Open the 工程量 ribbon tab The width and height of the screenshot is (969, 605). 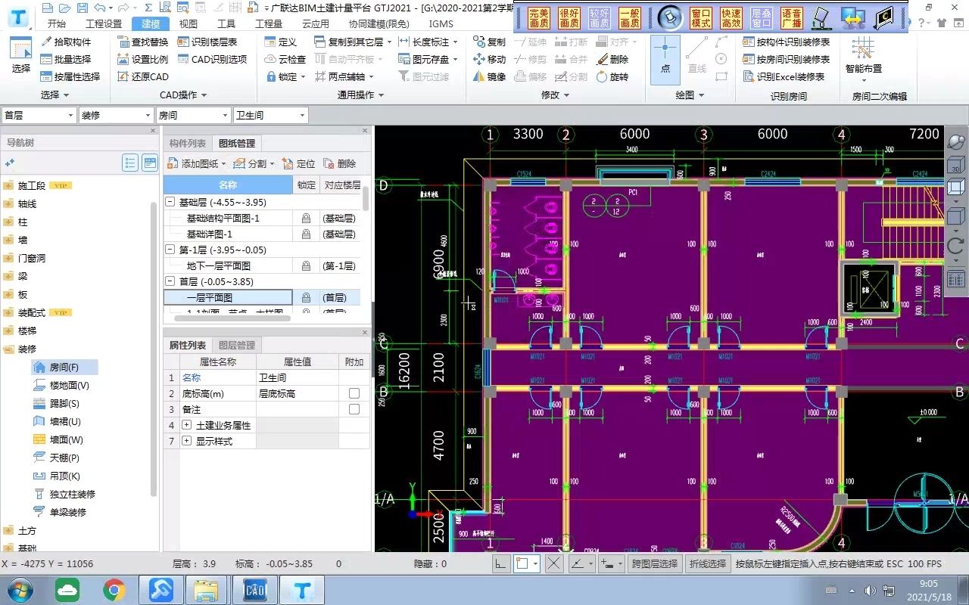(x=269, y=23)
